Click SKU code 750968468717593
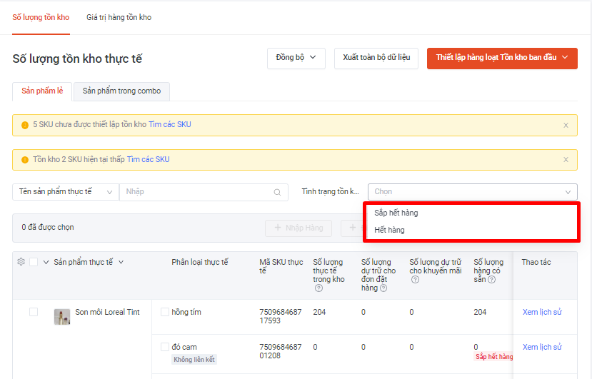592x379 pixels. tap(281, 316)
